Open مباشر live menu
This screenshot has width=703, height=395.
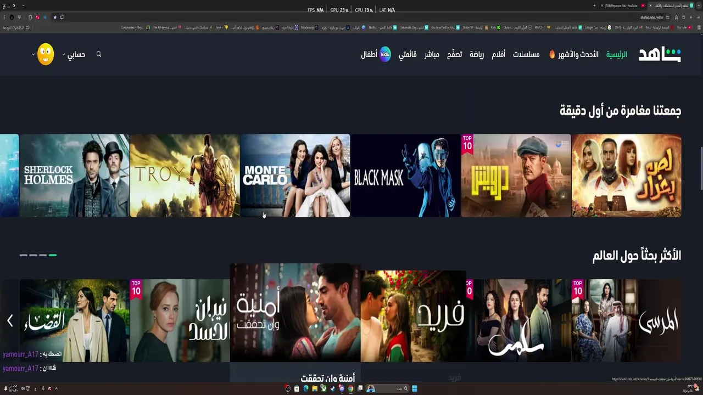pyautogui.click(x=432, y=54)
